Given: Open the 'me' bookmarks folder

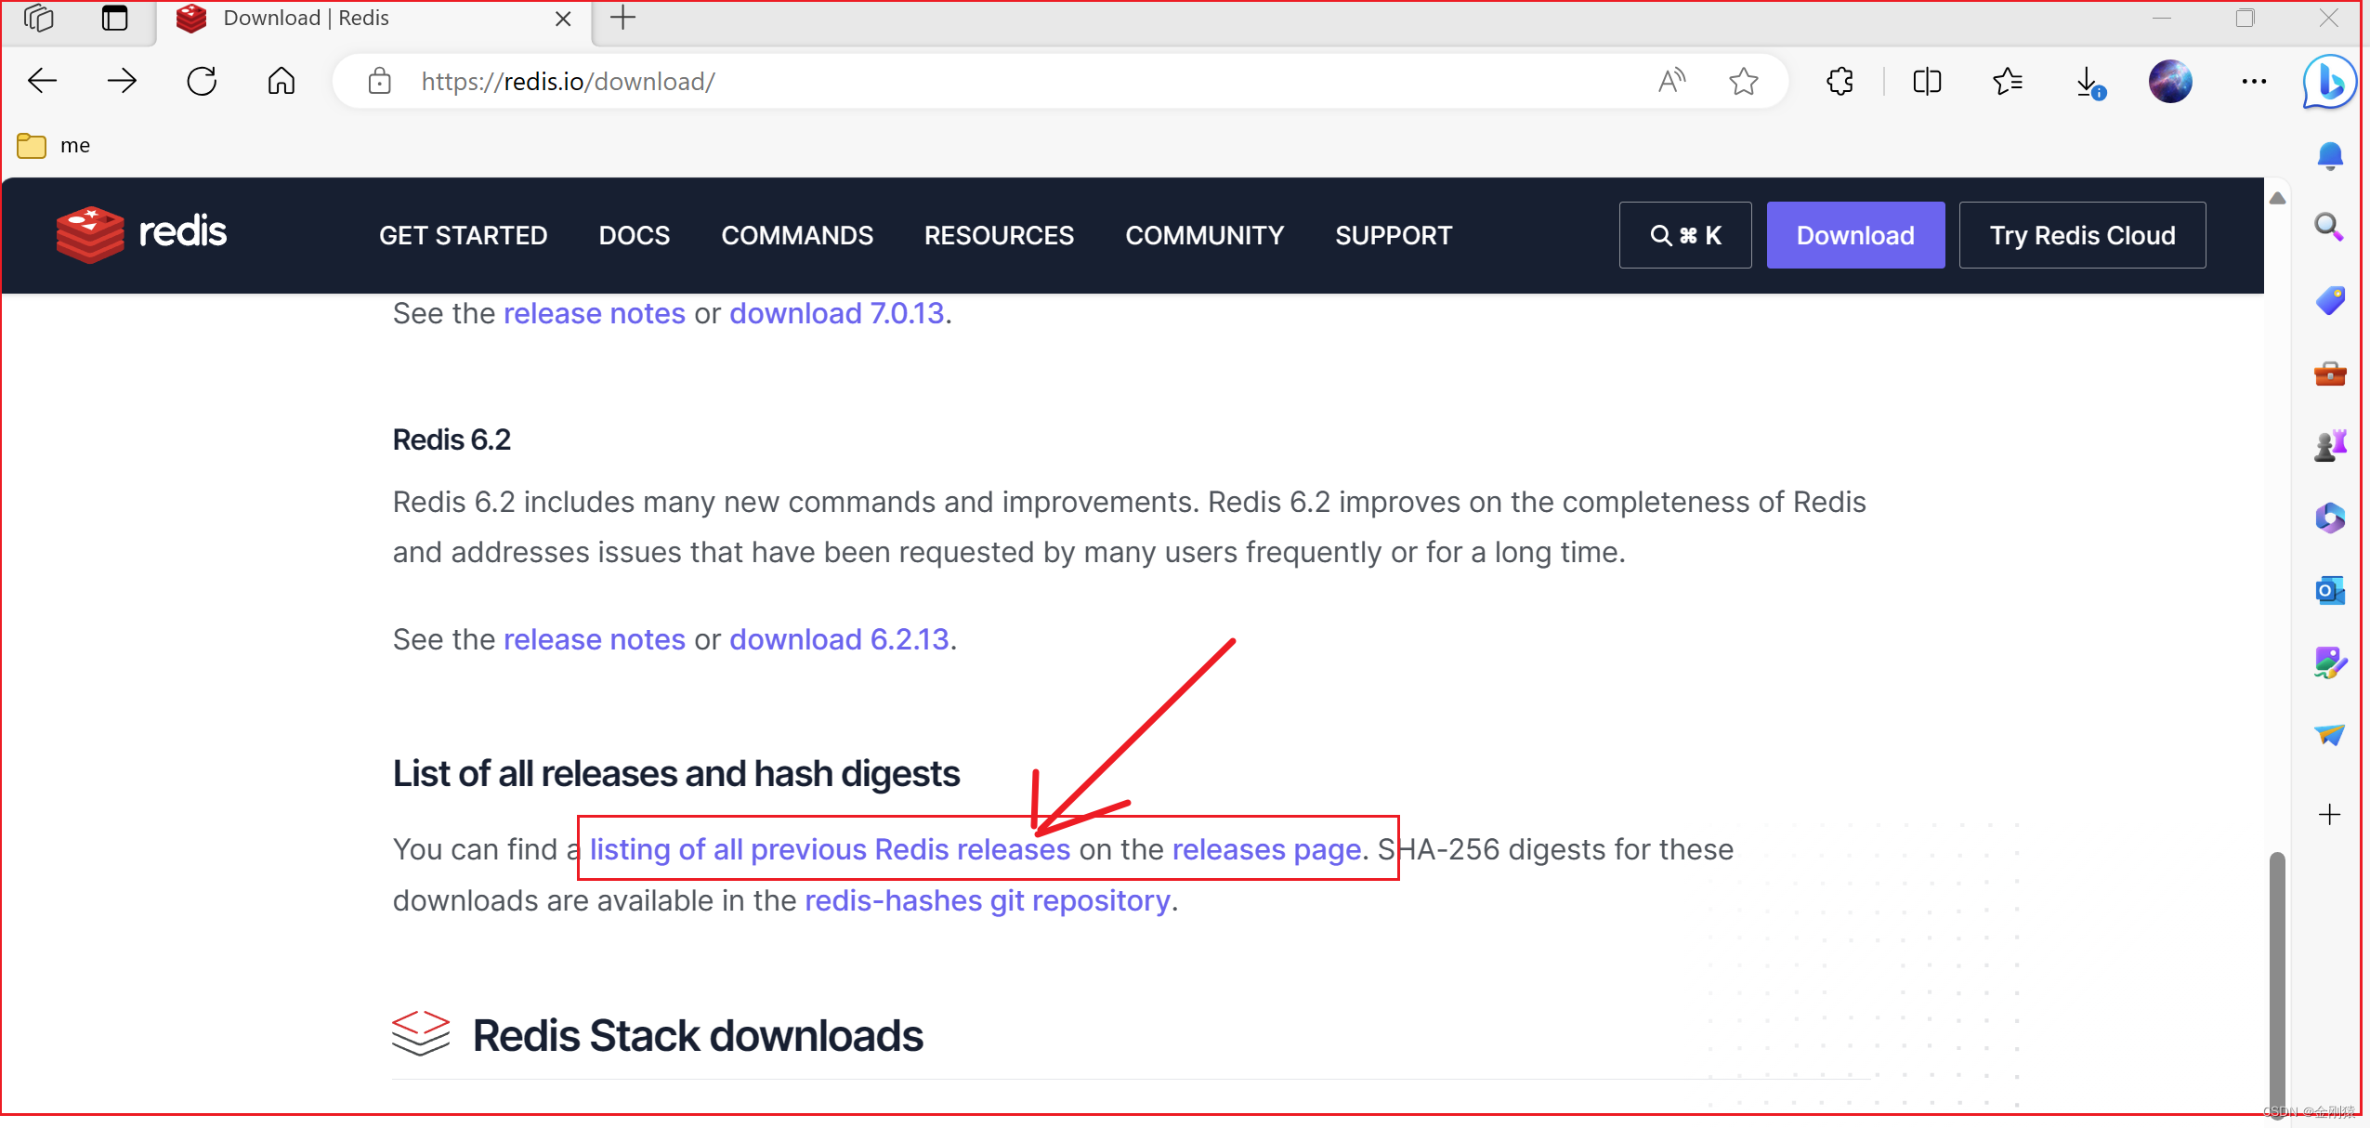Looking at the screenshot, I should 54,146.
